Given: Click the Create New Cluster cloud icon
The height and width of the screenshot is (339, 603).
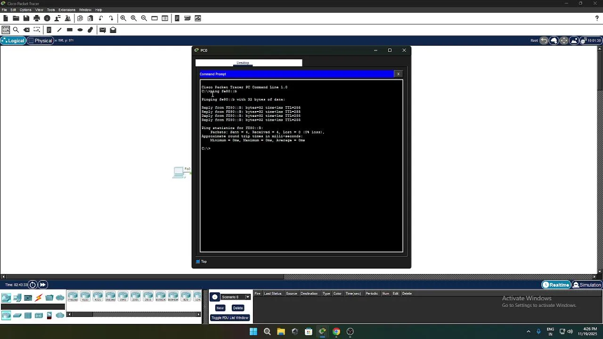Looking at the screenshot, I should click(554, 40).
